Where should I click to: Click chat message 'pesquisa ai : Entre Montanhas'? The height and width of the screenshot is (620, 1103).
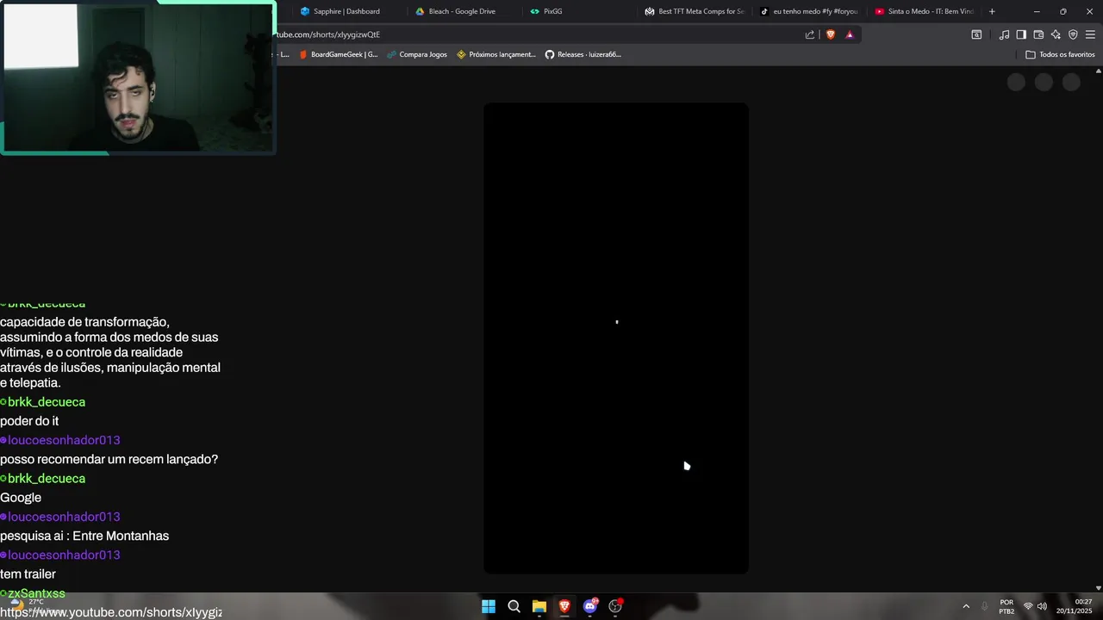[x=84, y=536]
